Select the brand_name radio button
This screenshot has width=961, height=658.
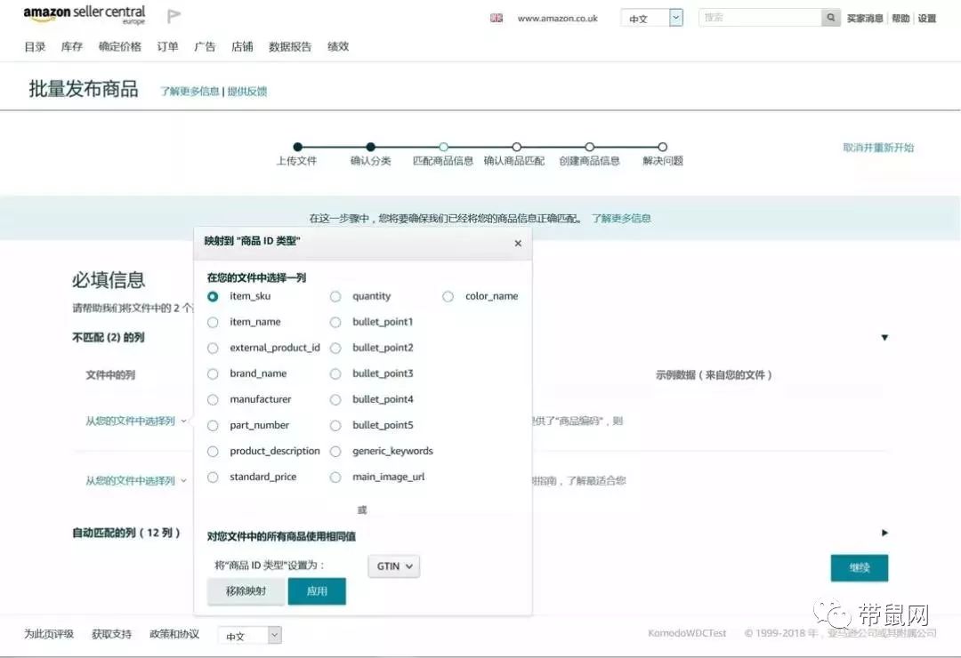(x=213, y=373)
